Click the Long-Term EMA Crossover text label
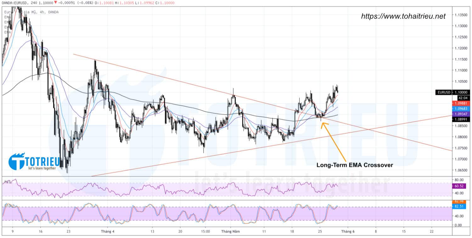 (x=355, y=164)
